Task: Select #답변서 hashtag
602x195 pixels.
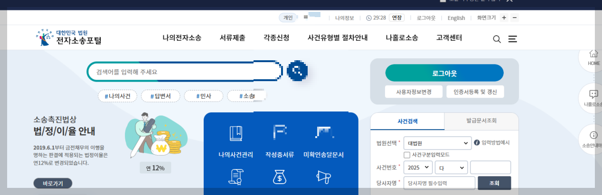Action: [160, 96]
